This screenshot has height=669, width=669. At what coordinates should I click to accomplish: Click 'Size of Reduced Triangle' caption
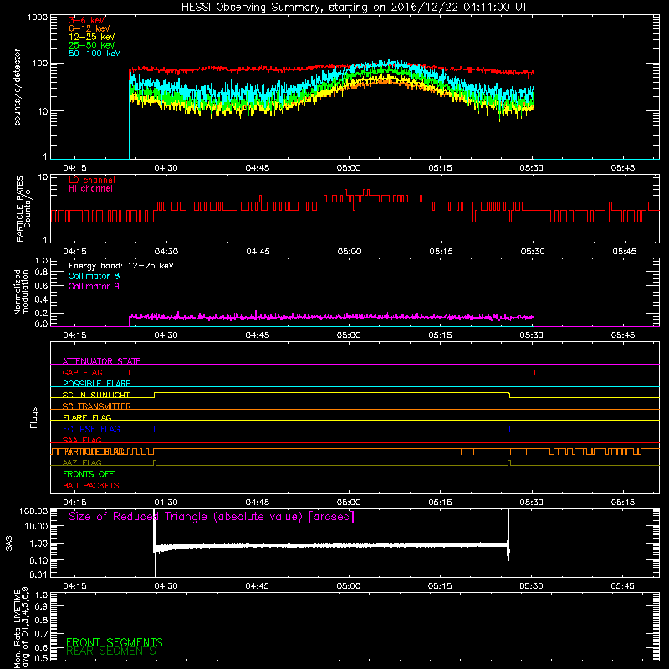tap(212, 517)
